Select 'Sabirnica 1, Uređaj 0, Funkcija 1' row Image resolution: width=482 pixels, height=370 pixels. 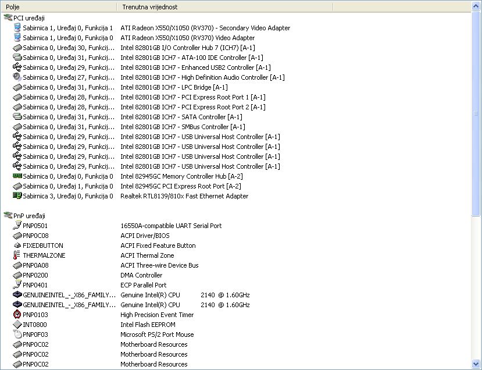coord(67,28)
